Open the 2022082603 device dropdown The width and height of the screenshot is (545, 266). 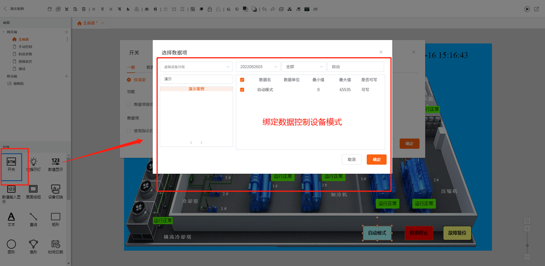tap(258, 67)
